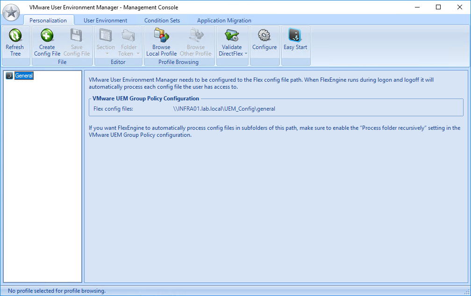Expand the Validate DirectFlex dropdown arrow

[246, 54]
